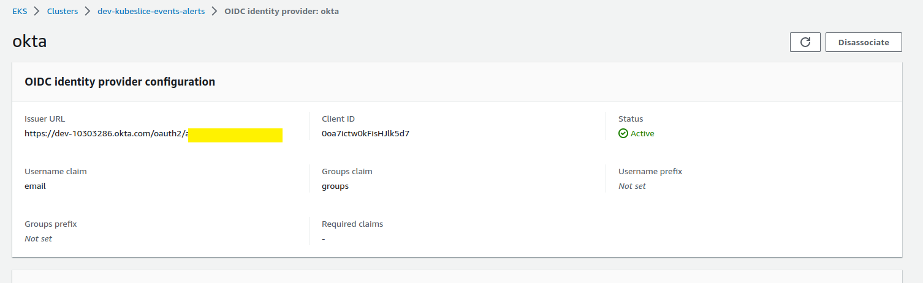The image size is (923, 283).
Task: Open the EKS breadcrumb link
Action: coord(20,12)
